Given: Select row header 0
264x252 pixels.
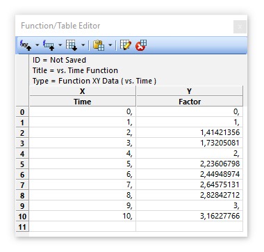Looking at the screenshot, I should (x=22, y=112).
